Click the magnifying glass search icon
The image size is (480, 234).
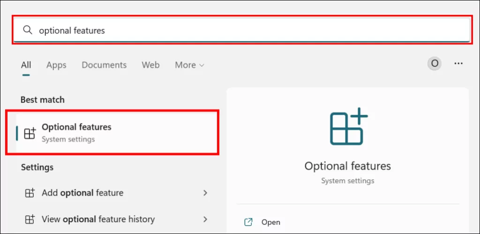point(28,30)
